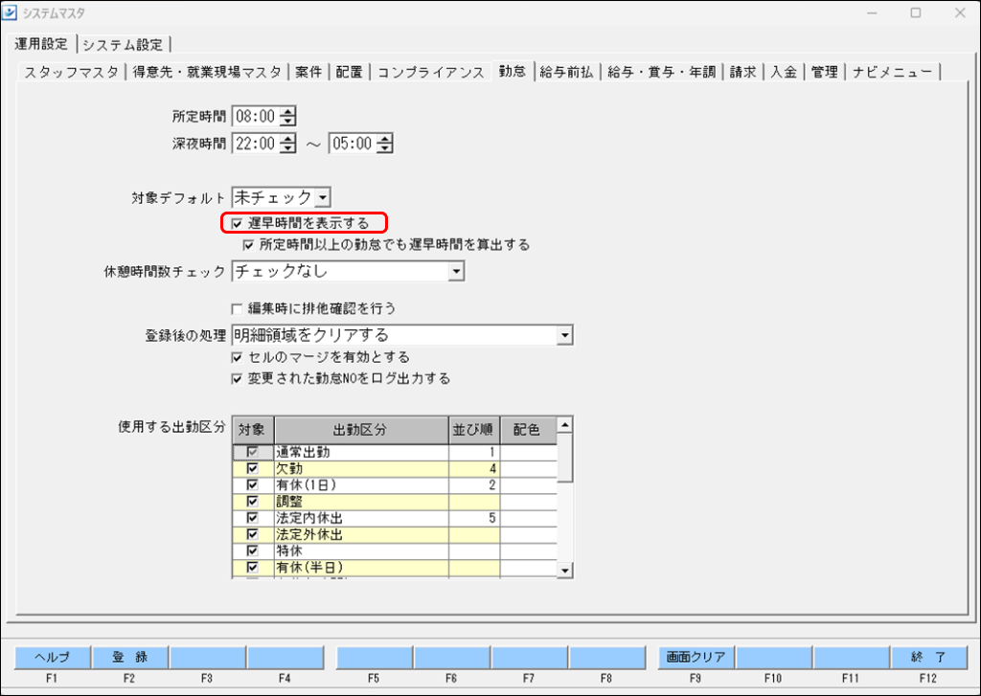Click the 所定時間 spinner arrows
The height and width of the screenshot is (696, 981).
(x=287, y=116)
